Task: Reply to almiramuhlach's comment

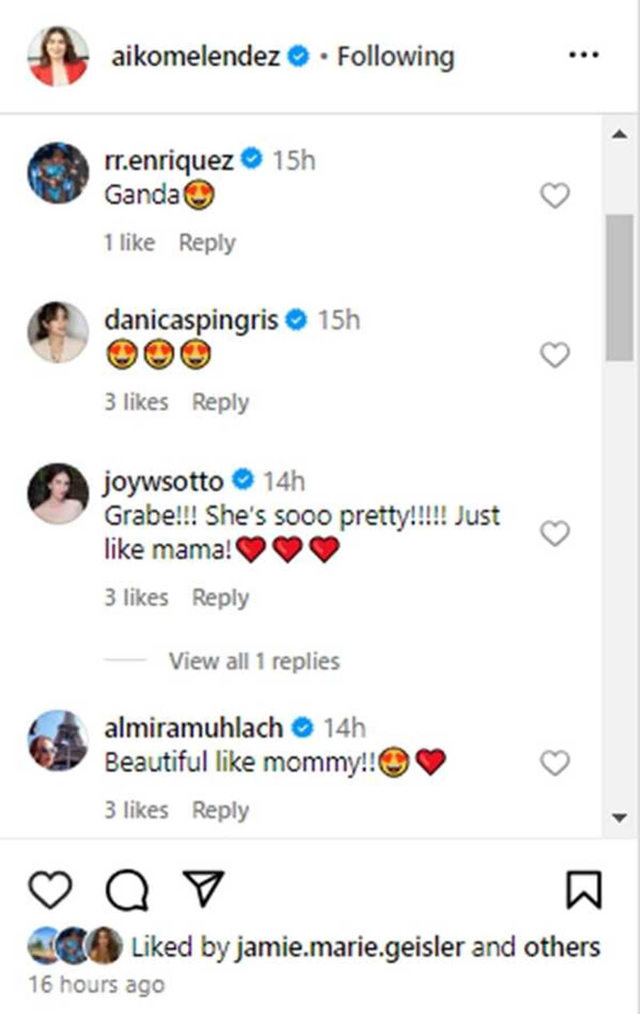Action: 220,810
